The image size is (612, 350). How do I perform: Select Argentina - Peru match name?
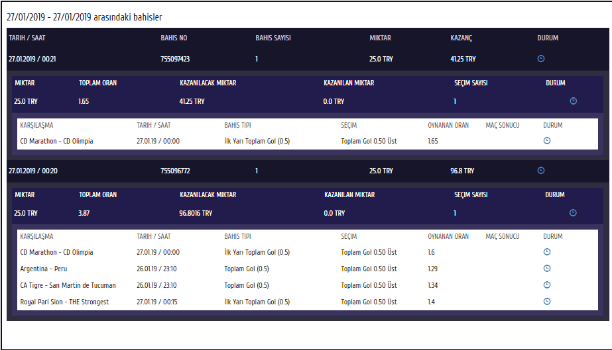(44, 269)
